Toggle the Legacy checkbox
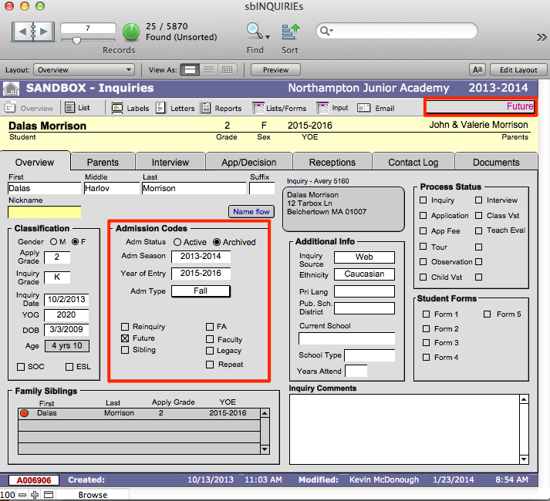The image size is (550, 501). point(211,351)
